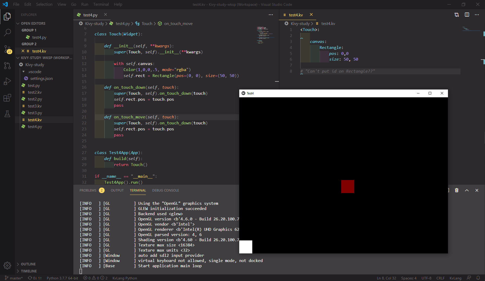Viewport: 485px width, 281px height.
Task: Open the Go menu
Action: [x=74, y=4]
